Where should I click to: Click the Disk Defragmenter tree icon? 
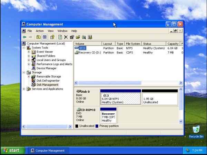point(33,81)
